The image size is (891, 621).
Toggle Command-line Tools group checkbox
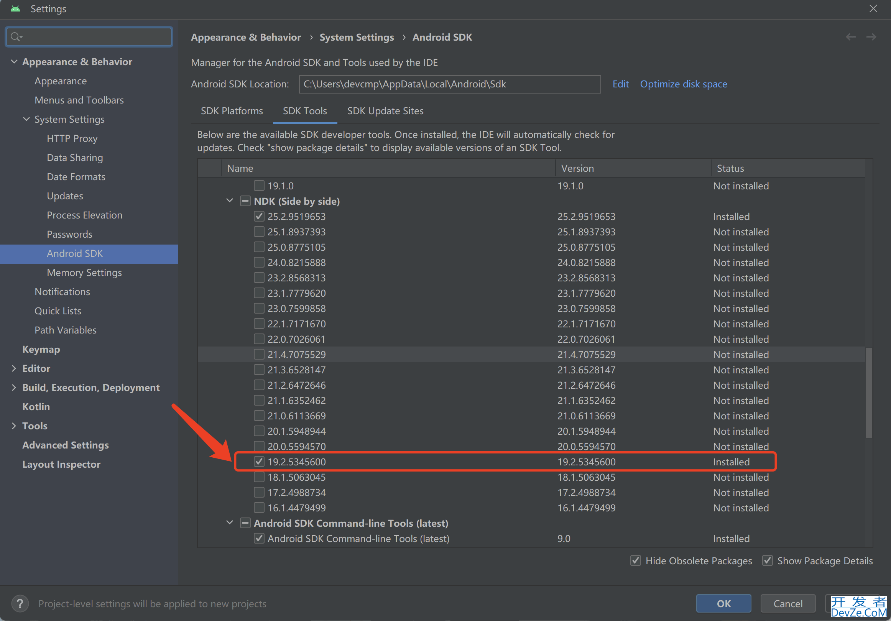245,523
